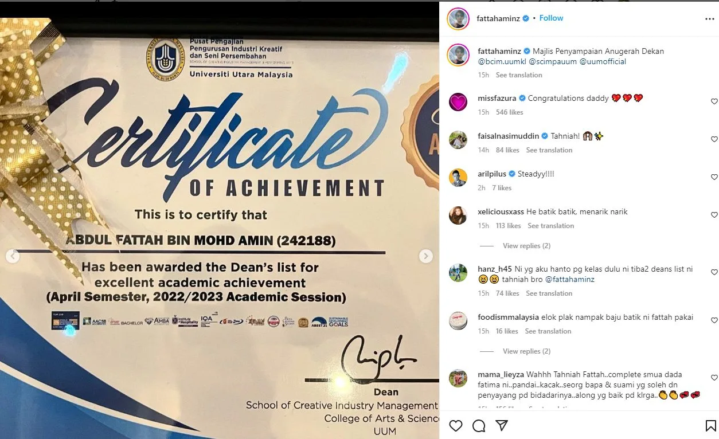Share the post via paper plane icon
The height and width of the screenshot is (439, 719).
pos(502,426)
